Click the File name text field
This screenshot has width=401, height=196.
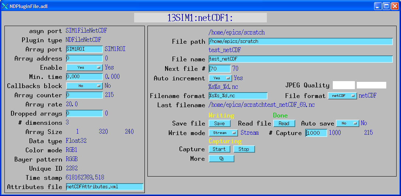tap(300, 59)
